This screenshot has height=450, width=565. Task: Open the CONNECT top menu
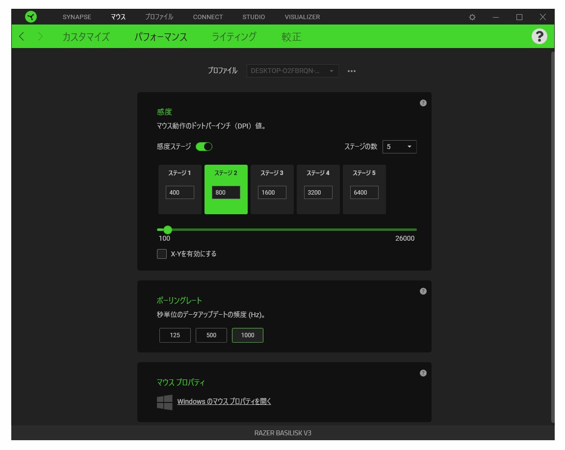[x=207, y=17]
